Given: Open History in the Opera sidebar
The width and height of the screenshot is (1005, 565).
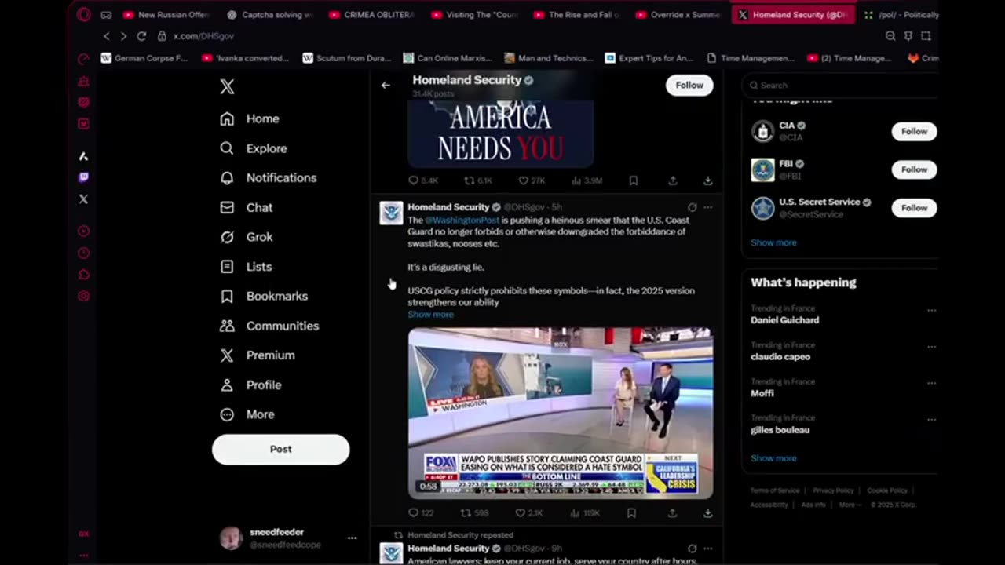Looking at the screenshot, I should 83,253.
